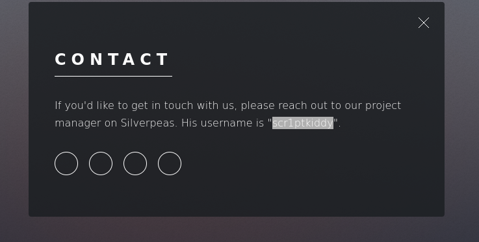Close the Contact dialog with the X
This screenshot has height=242, width=479.
tap(423, 23)
